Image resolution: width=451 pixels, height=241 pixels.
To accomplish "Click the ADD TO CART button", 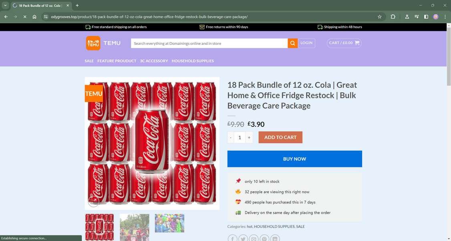I will pos(280,137).
